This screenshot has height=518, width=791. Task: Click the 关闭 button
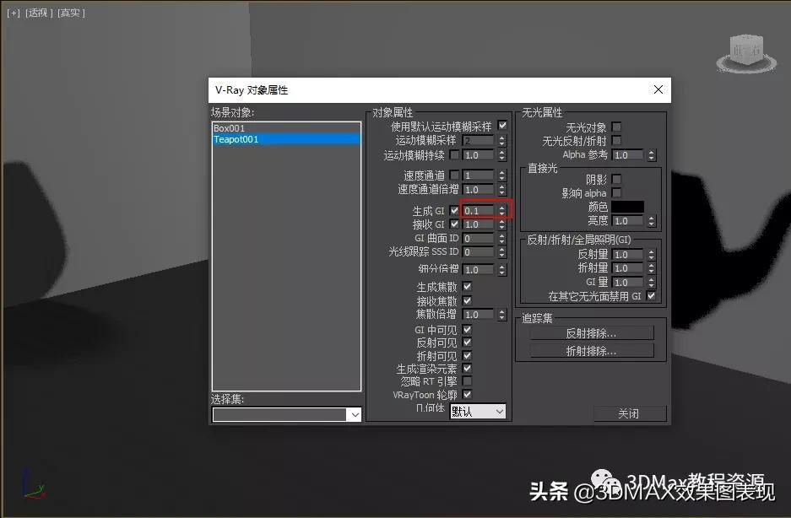click(x=629, y=413)
